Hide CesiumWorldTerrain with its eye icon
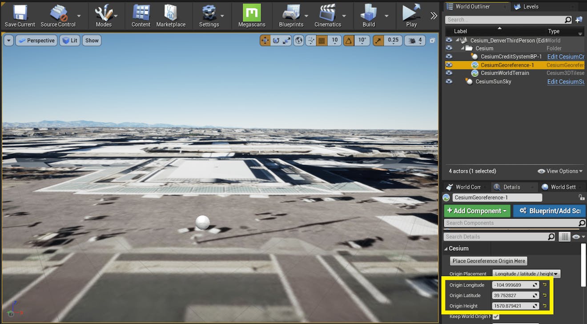Image resolution: width=587 pixels, height=324 pixels. click(x=449, y=73)
